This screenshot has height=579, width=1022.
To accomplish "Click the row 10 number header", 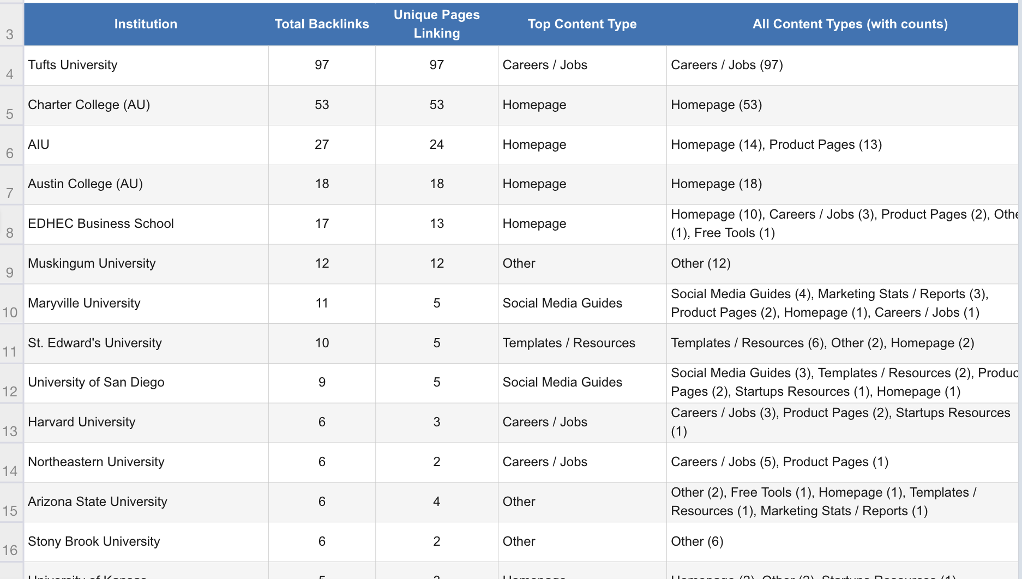I will (10, 305).
